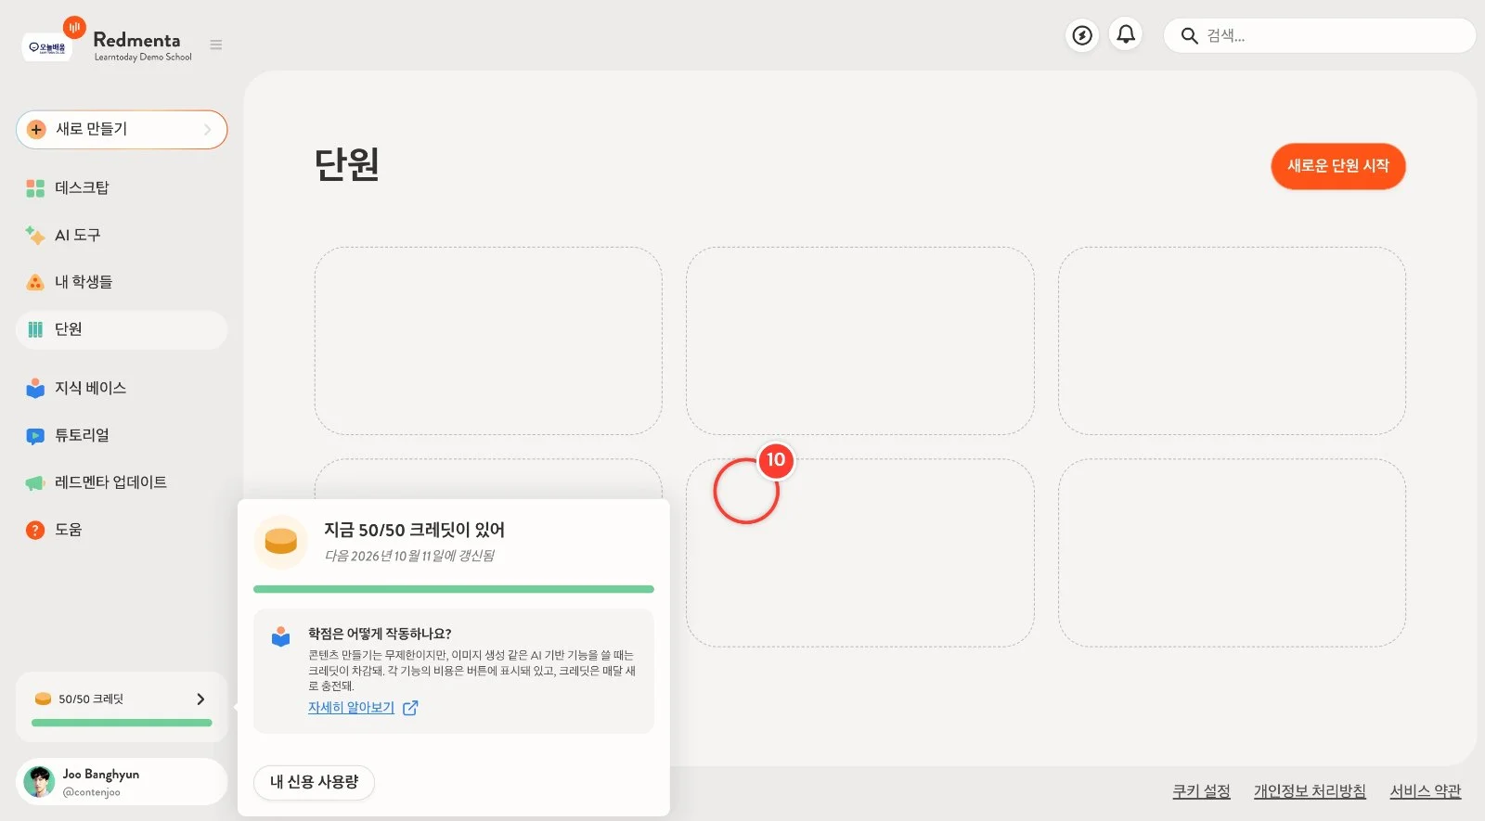Click the 내 학생들 icon
The width and height of the screenshot is (1485, 821).
35,282
